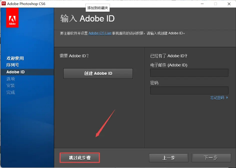The width and height of the screenshot is (236, 168).
Task: Open the Adobe ID step
Action: [x=15, y=72]
